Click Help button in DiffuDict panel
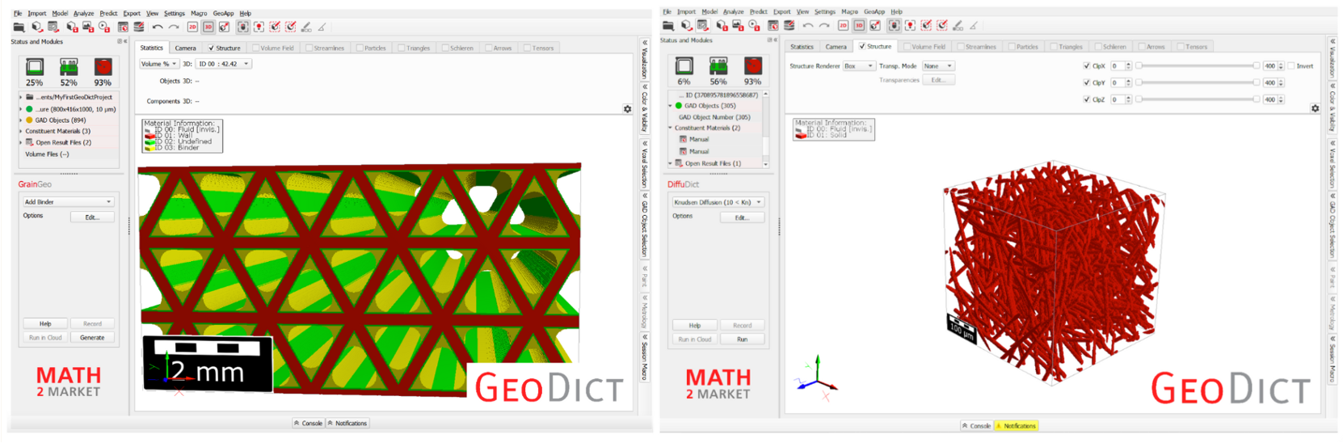 [695, 325]
